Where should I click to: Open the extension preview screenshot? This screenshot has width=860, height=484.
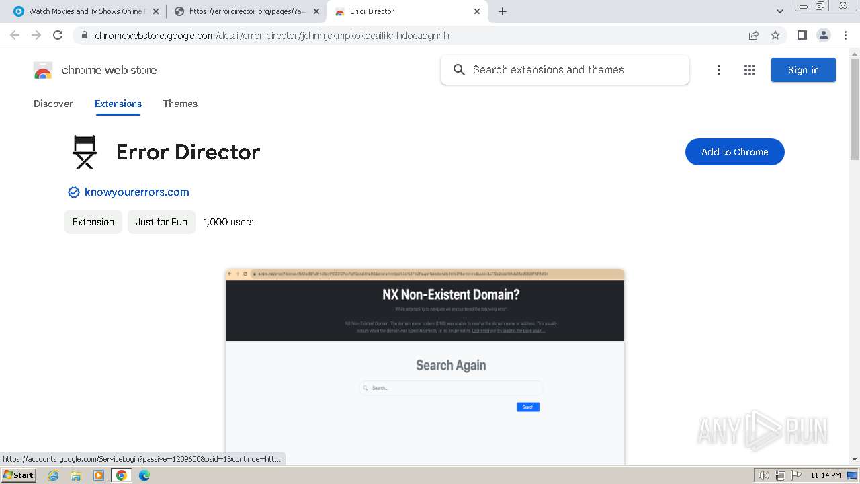(425, 366)
